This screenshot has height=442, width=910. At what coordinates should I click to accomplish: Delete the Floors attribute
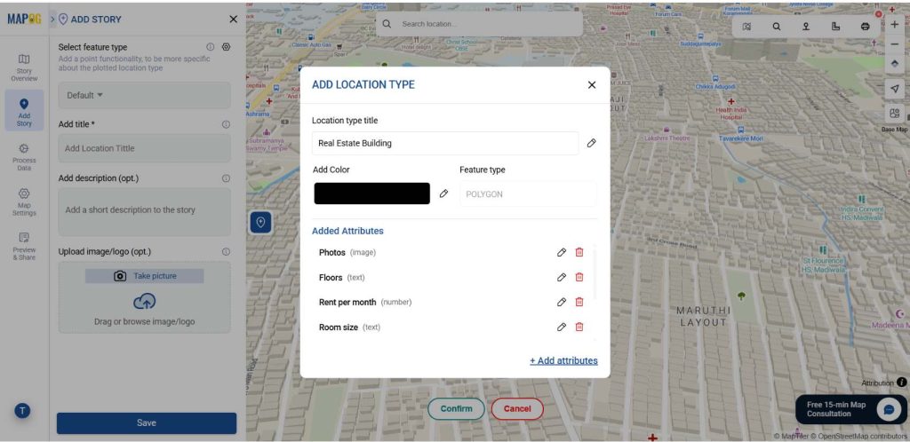click(579, 278)
